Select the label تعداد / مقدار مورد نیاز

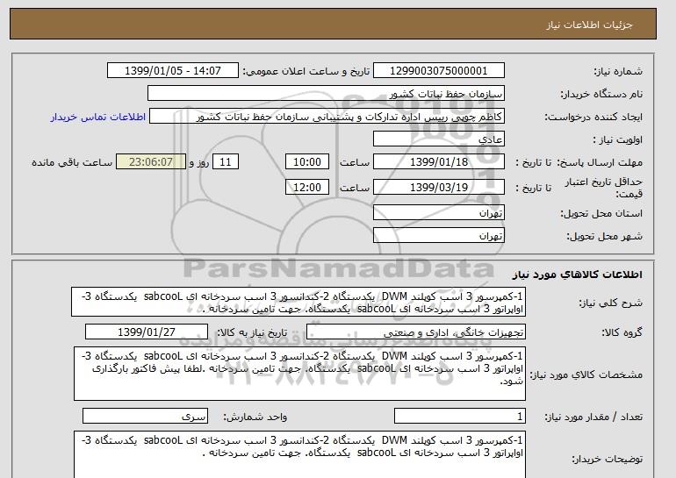point(593,417)
